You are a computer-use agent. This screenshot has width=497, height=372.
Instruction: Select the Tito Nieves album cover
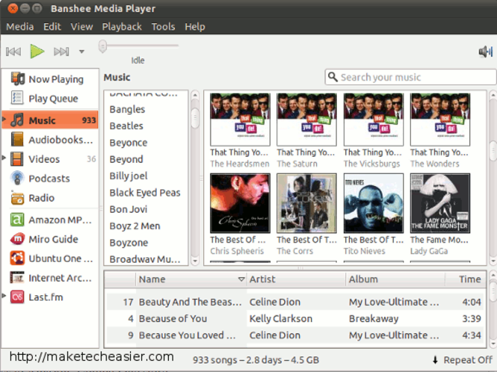click(373, 203)
